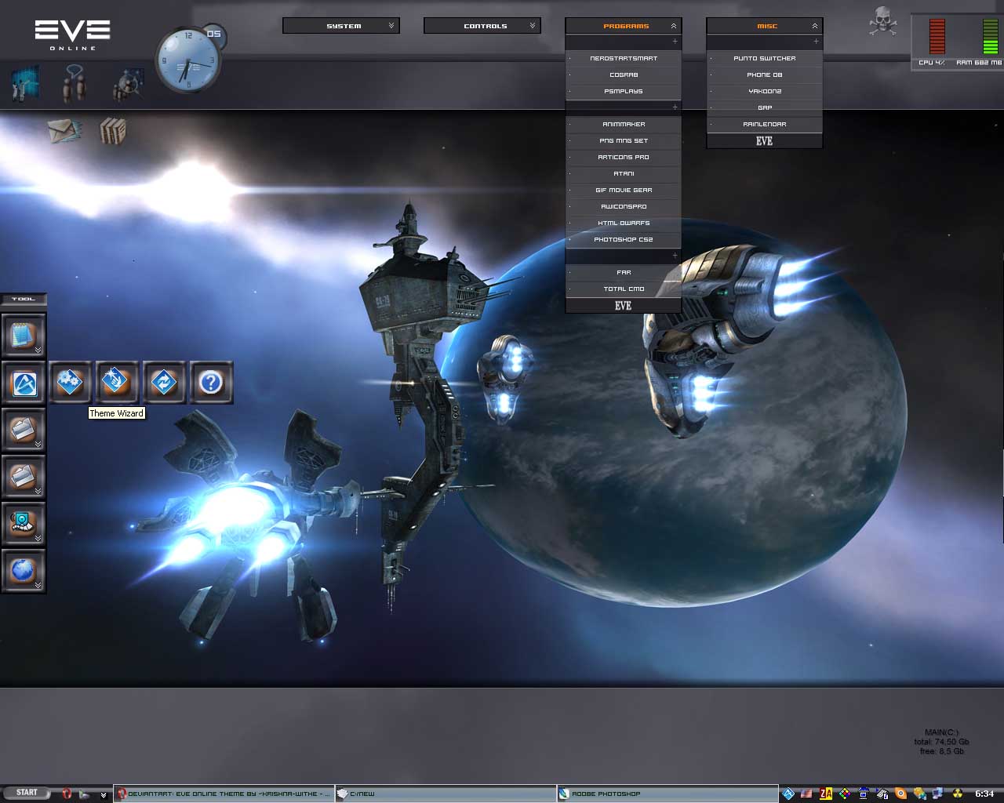Select PSMPlays in the Programs menu
The width and height of the screenshot is (1004, 803).
pyautogui.click(x=624, y=91)
